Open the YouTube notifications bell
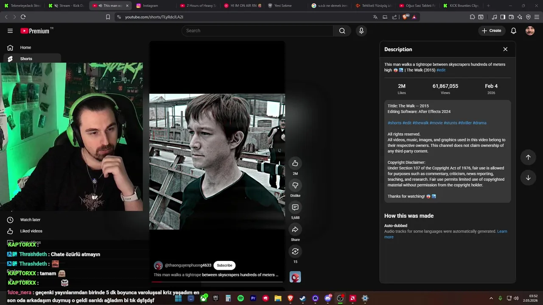 pyautogui.click(x=513, y=30)
